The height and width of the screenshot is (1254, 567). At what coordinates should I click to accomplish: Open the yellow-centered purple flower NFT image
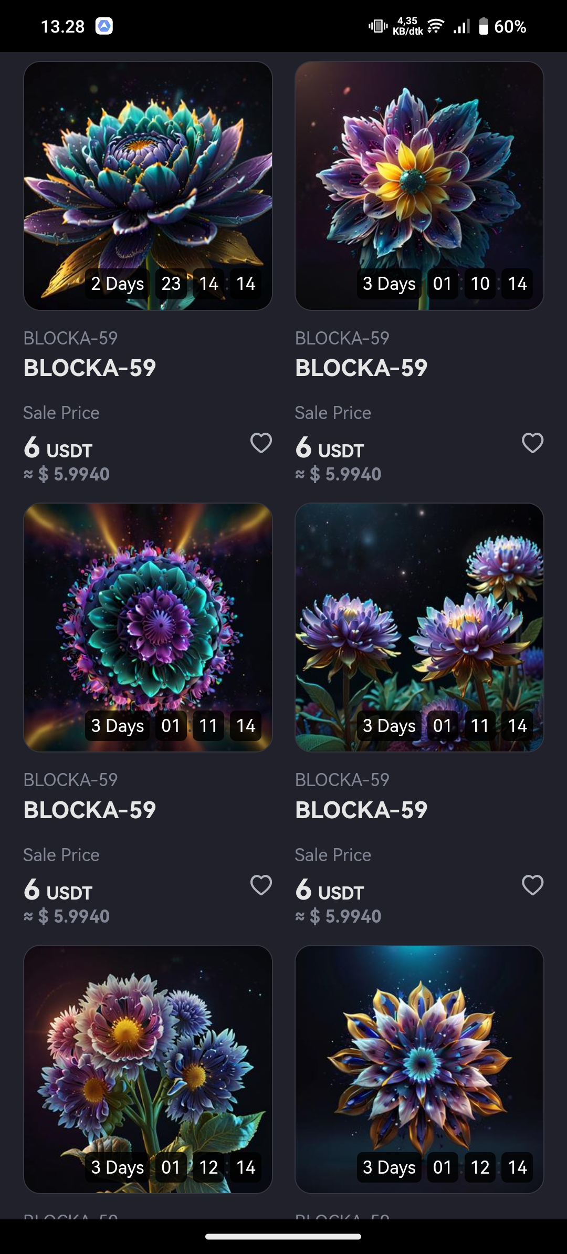tap(419, 173)
